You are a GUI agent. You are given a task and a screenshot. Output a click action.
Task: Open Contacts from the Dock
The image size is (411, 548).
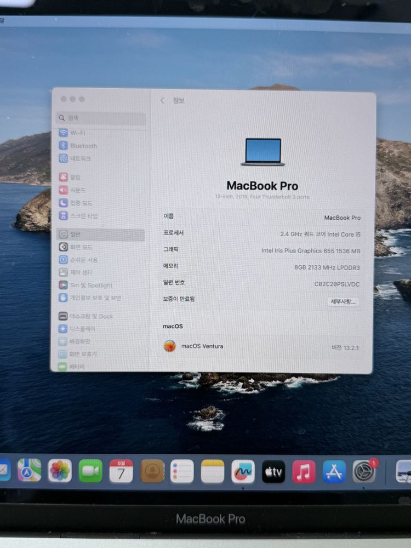pyautogui.click(x=152, y=471)
